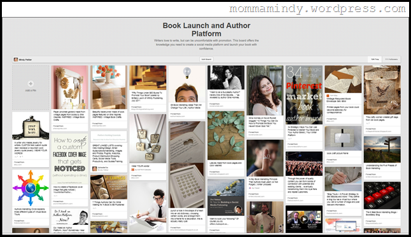The width and height of the screenshot is (411, 237).
Task: Open the book craft picture frame pin
Action: pyautogui.click(x=343, y=138)
